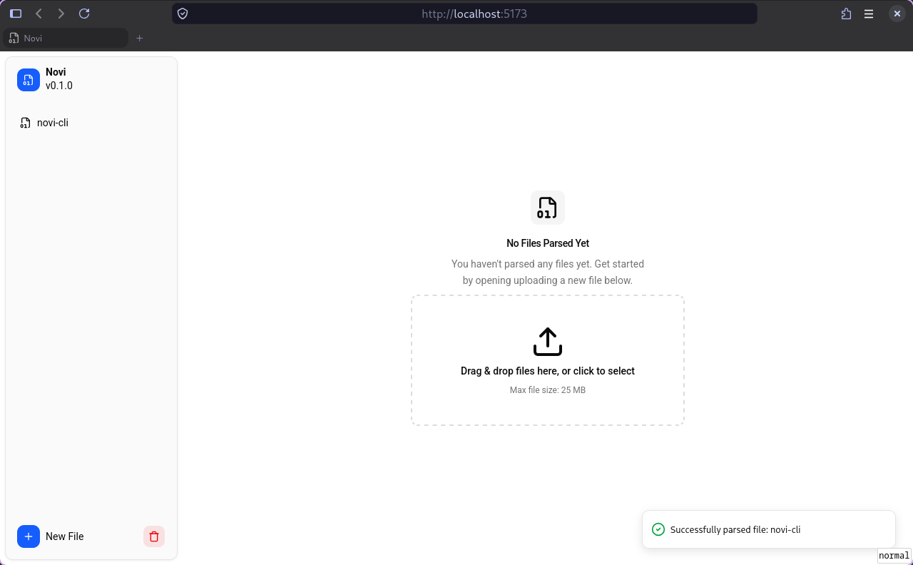Click the 'Successfully parsed file: novi-cli' toast

tap(769, 529)
